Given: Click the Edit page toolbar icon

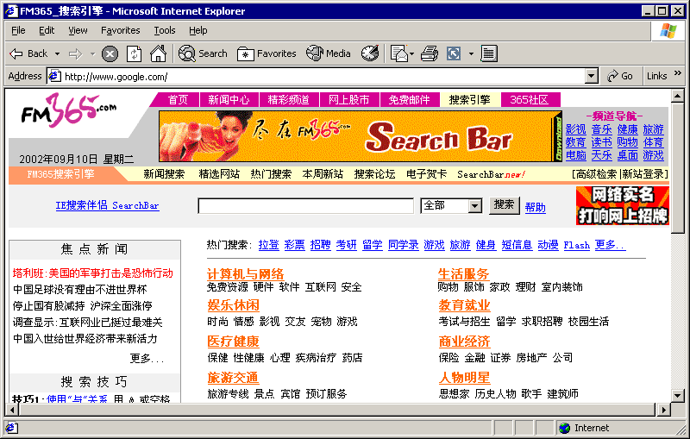Looking at the screenshot, I should click(454, 53).
